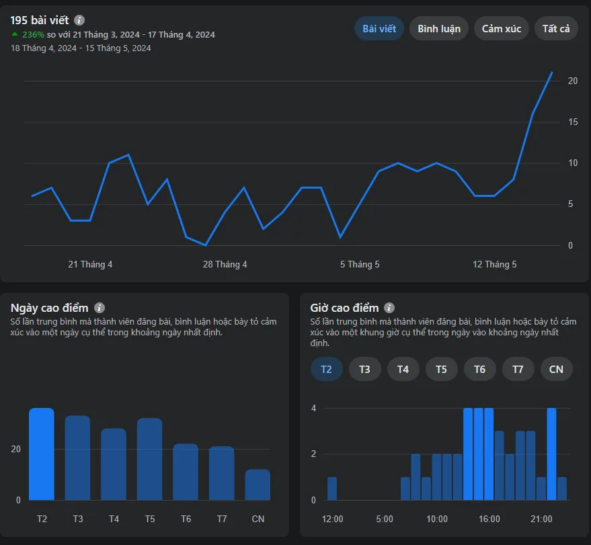
Task: Select the T7 day pill under Giờ cao điểm
Action: coord(518,369)
